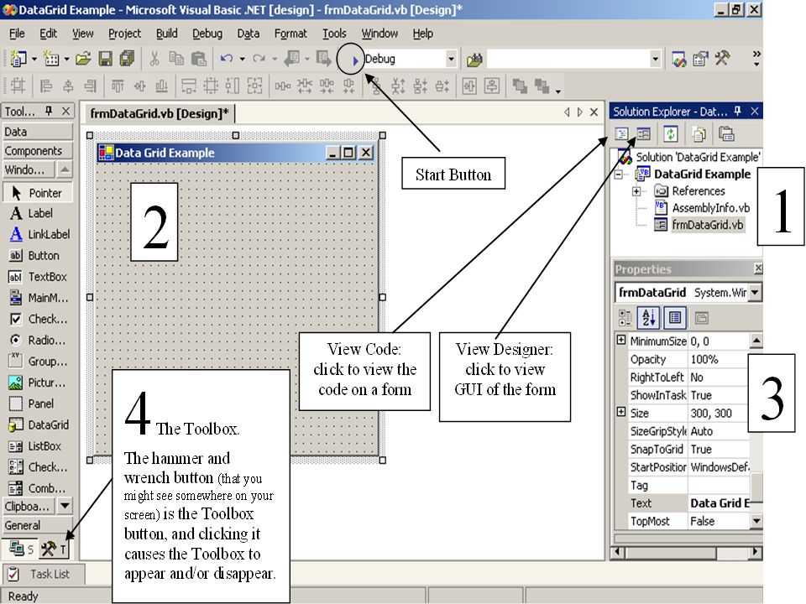The width and height of the screenshot is (806, 604).
Task: Click the Find in Files binoculars icon
Action: coord(474,60)
